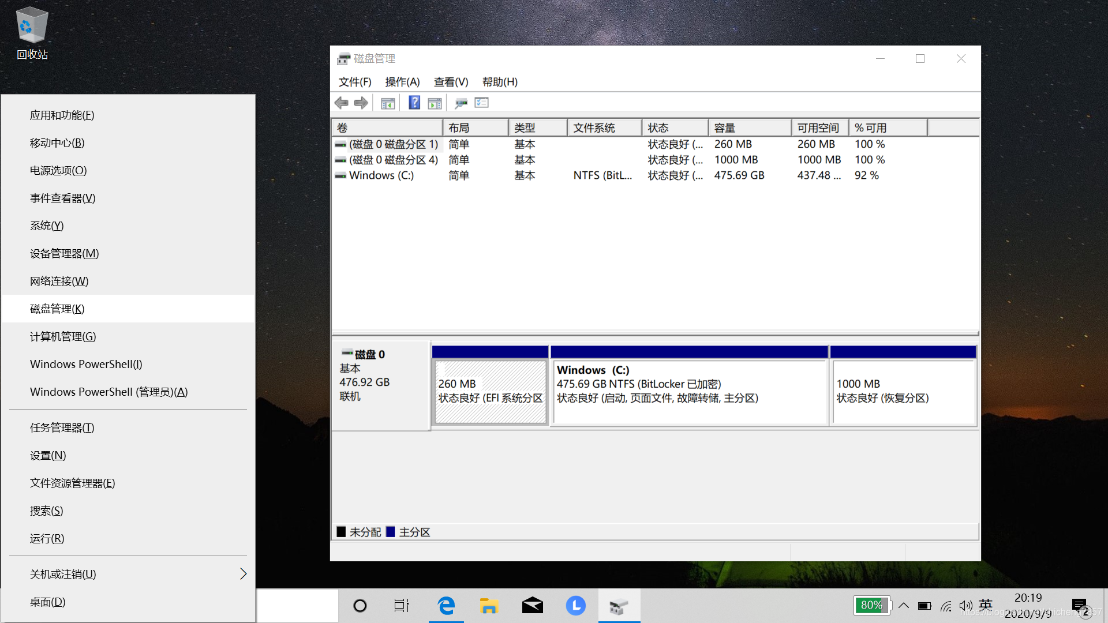Click the Back arrow toolbar icon
Screen dimensions: 1108x623
pos(341,103)
